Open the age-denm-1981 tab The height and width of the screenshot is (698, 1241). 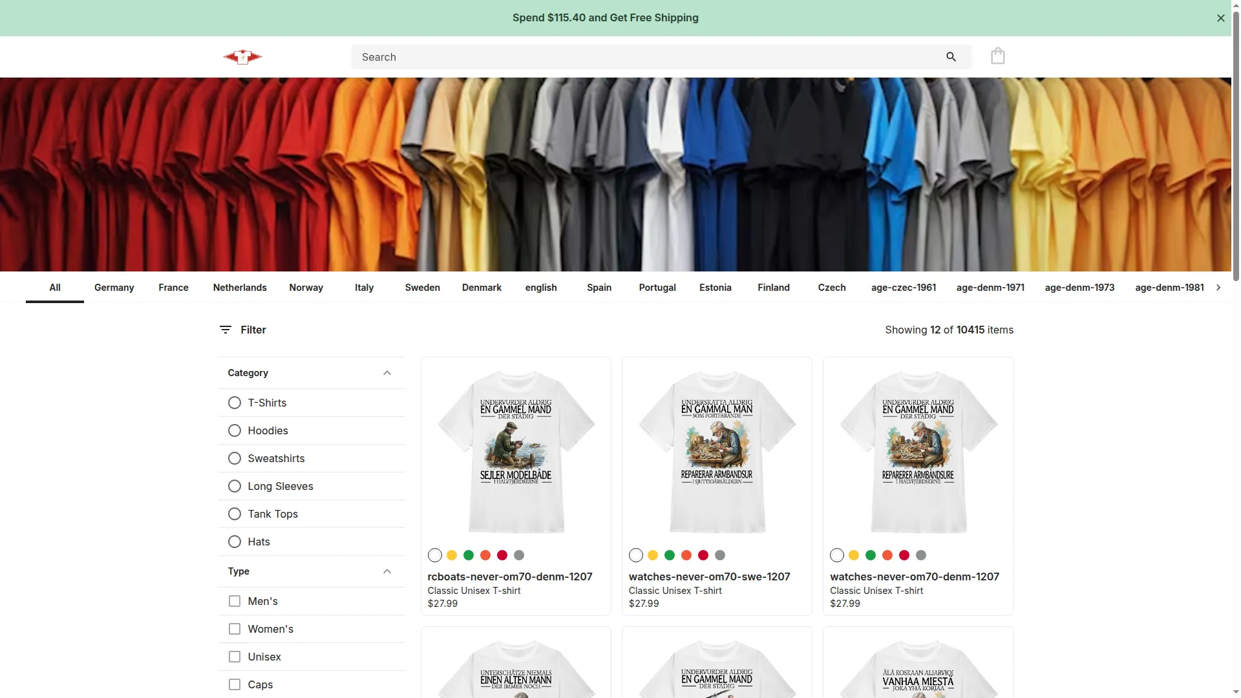pos(1169,288)
